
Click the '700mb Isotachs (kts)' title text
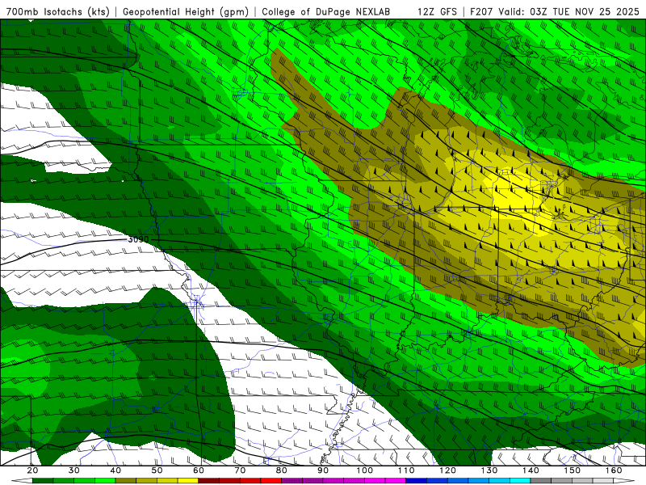click(57, 11)
